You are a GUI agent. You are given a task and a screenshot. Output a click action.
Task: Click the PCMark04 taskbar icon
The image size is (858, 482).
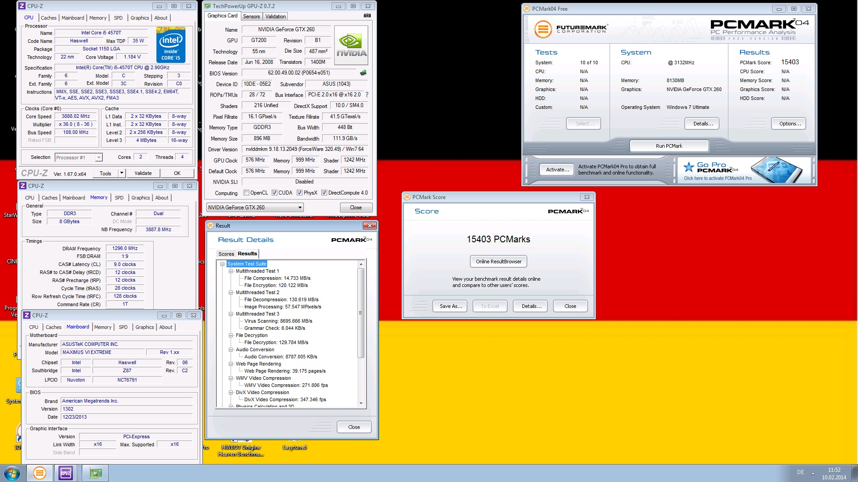[x=40, y=473]
